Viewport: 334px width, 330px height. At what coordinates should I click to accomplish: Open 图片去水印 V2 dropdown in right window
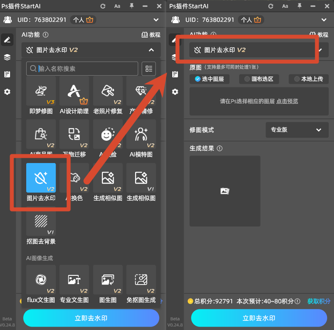(259, 50)
